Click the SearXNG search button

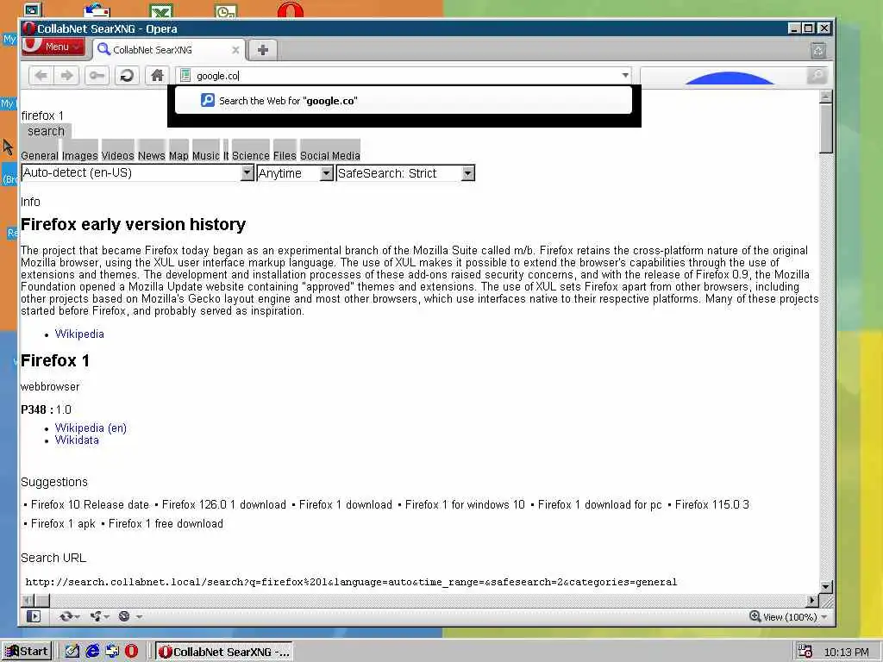(x=47, y=131)
